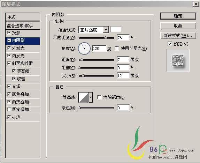
Task: Check the 图案叠加 style checkbox
Action: coord(9,109)
